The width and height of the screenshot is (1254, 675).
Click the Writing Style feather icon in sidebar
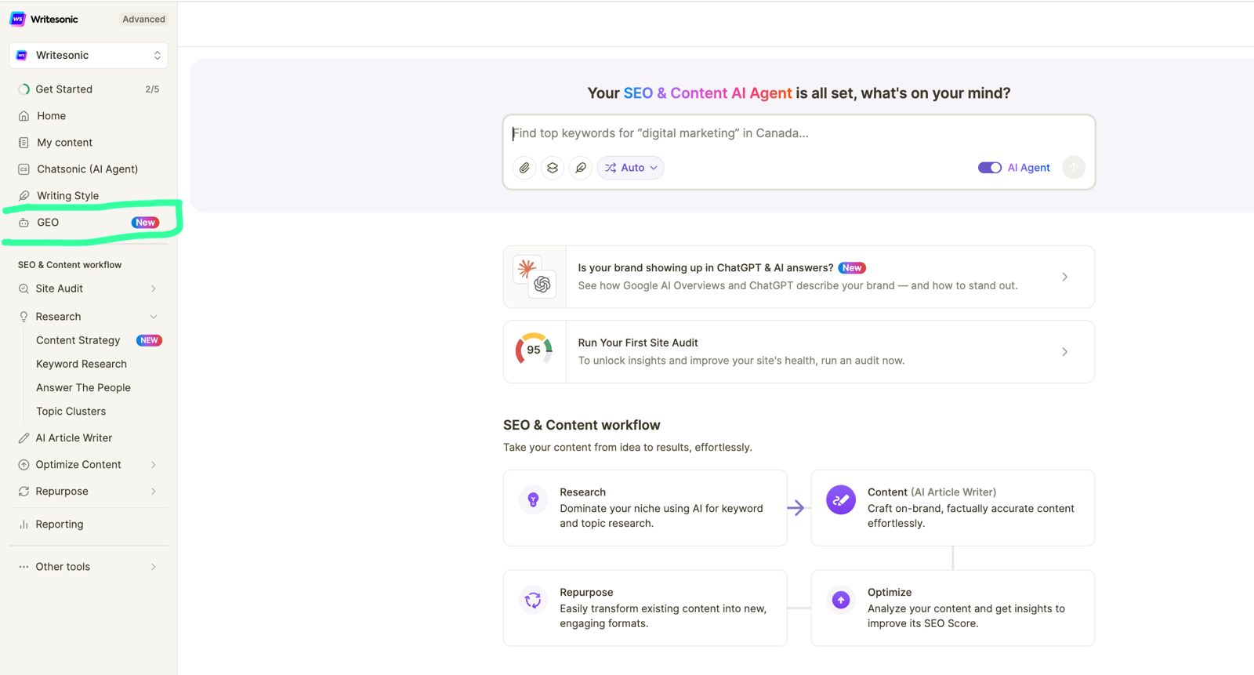click(24, 196)
